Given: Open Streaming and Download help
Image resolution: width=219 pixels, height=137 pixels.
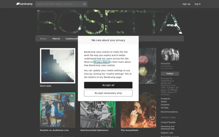Looking at the screenshot, I should click(168, 128).
